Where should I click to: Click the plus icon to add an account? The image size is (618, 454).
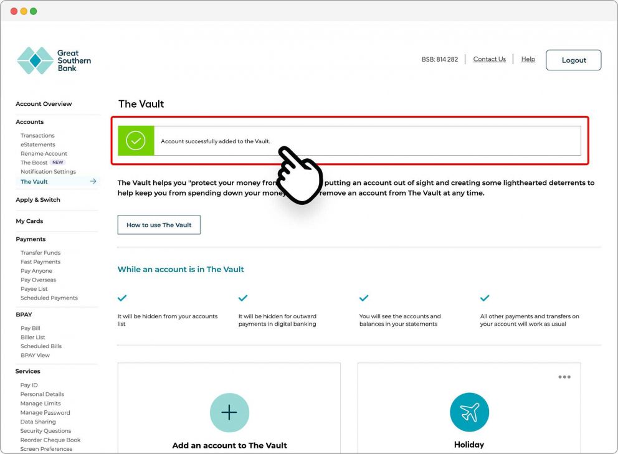pos(229,413)
